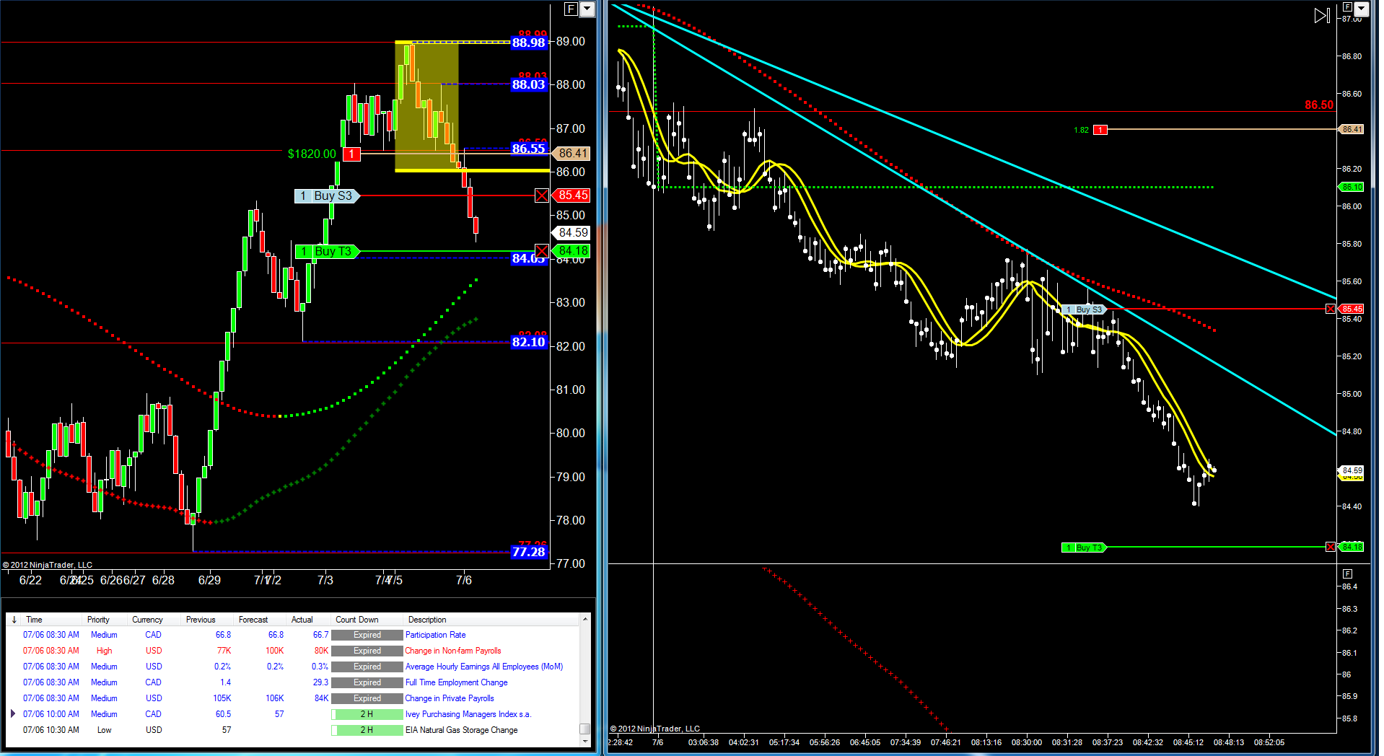
Task: Sort news table by Currency column
Action: tap(147, 620)
